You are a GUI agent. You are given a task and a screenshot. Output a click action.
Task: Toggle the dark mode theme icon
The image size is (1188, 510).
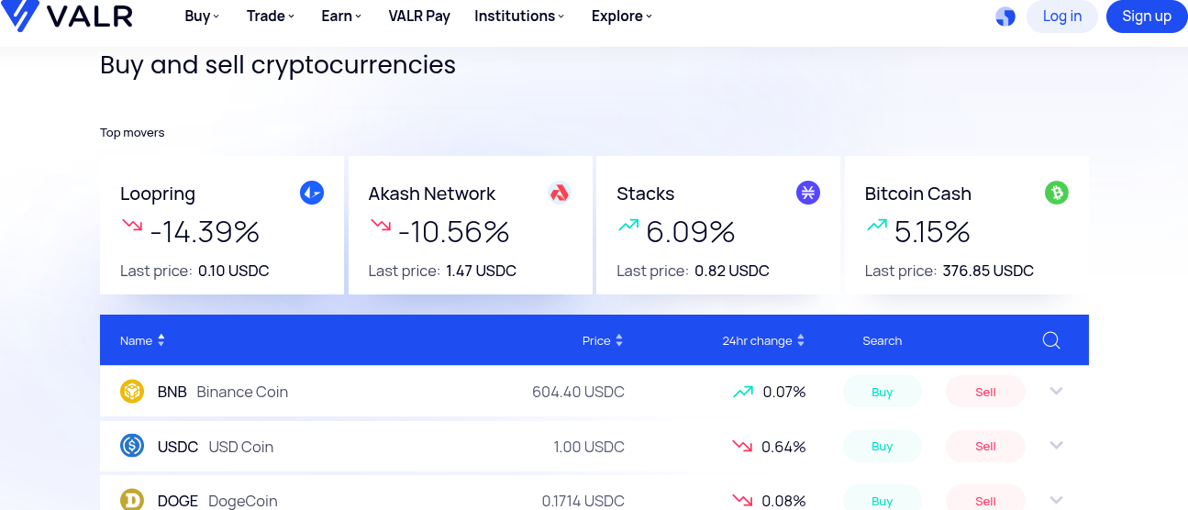1005,17
